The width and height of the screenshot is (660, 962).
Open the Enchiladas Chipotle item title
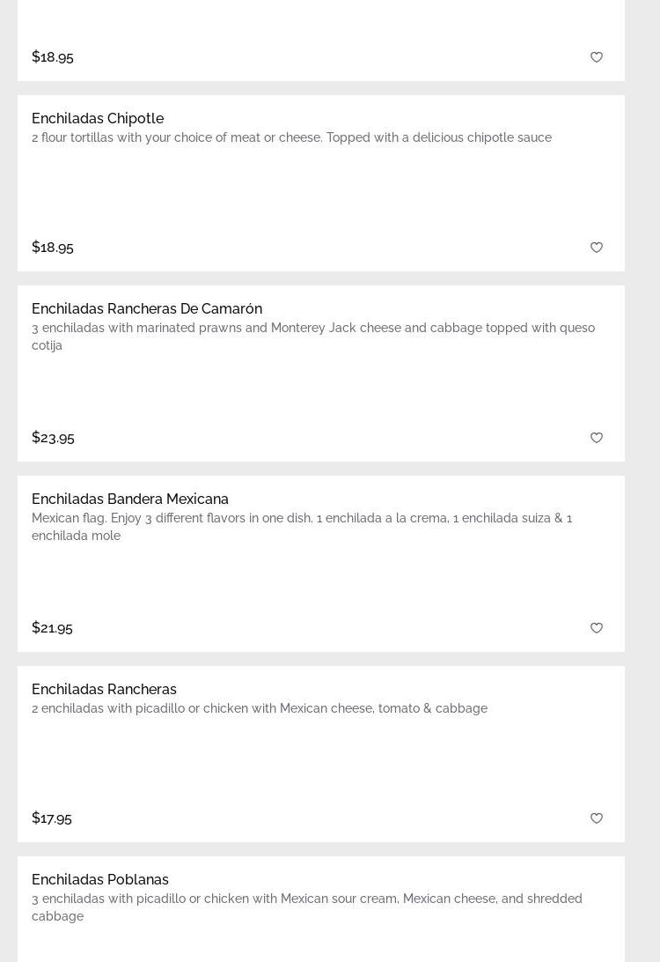pos(98,118)
